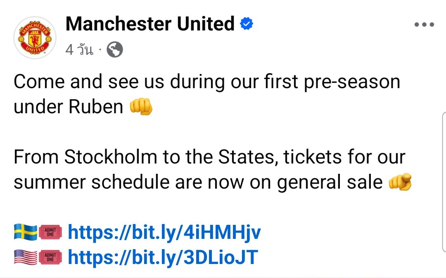Click the blue verified badge icon
The width and height of the screenshot is (446, 278).
[x=247, y=23]
